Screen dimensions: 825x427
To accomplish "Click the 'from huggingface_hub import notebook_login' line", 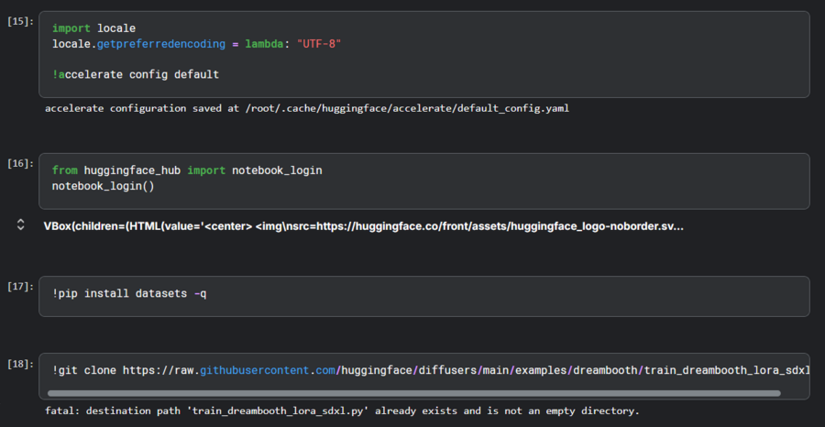I will point(187,170).
